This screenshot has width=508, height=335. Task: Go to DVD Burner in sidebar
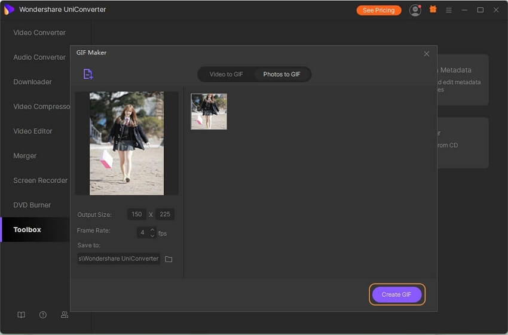32,205
